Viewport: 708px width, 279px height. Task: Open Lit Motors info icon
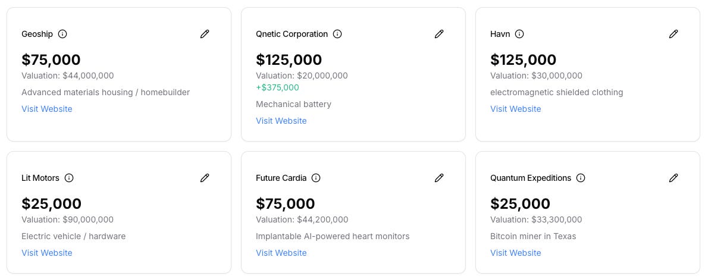pos(69,178)
